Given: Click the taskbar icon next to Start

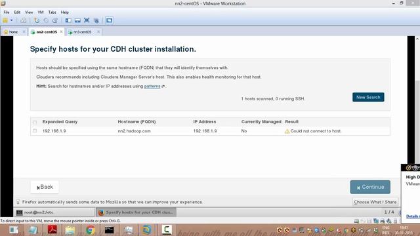Looking at the screenshot, I should (33, 230).
